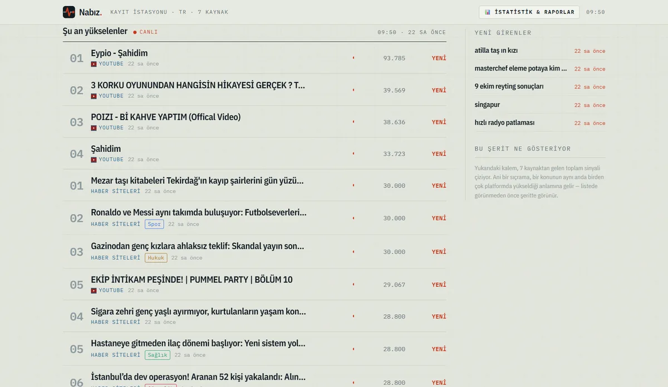Open Mezar taşı kitabeleri Tekirdağ'ın headline
Image resolution: width=668 pixels, height=387 pixels.
pos(197,181)
